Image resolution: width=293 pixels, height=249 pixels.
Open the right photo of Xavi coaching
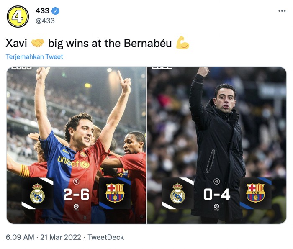tap(216, 126)
